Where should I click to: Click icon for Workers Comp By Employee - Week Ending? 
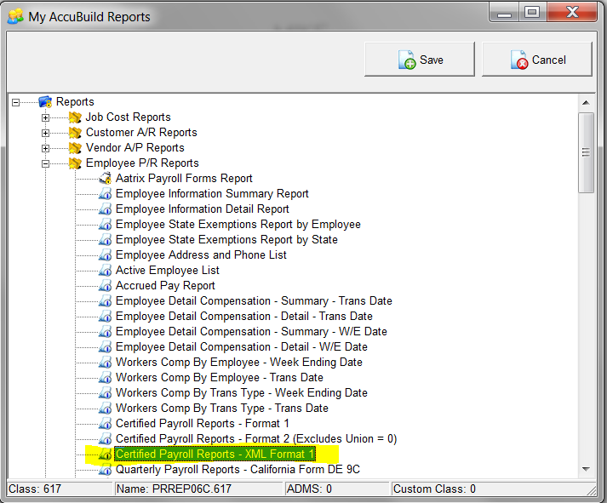point(105,363)
